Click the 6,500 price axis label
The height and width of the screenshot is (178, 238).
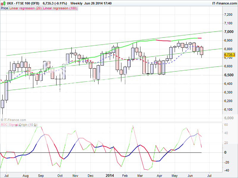229,75
